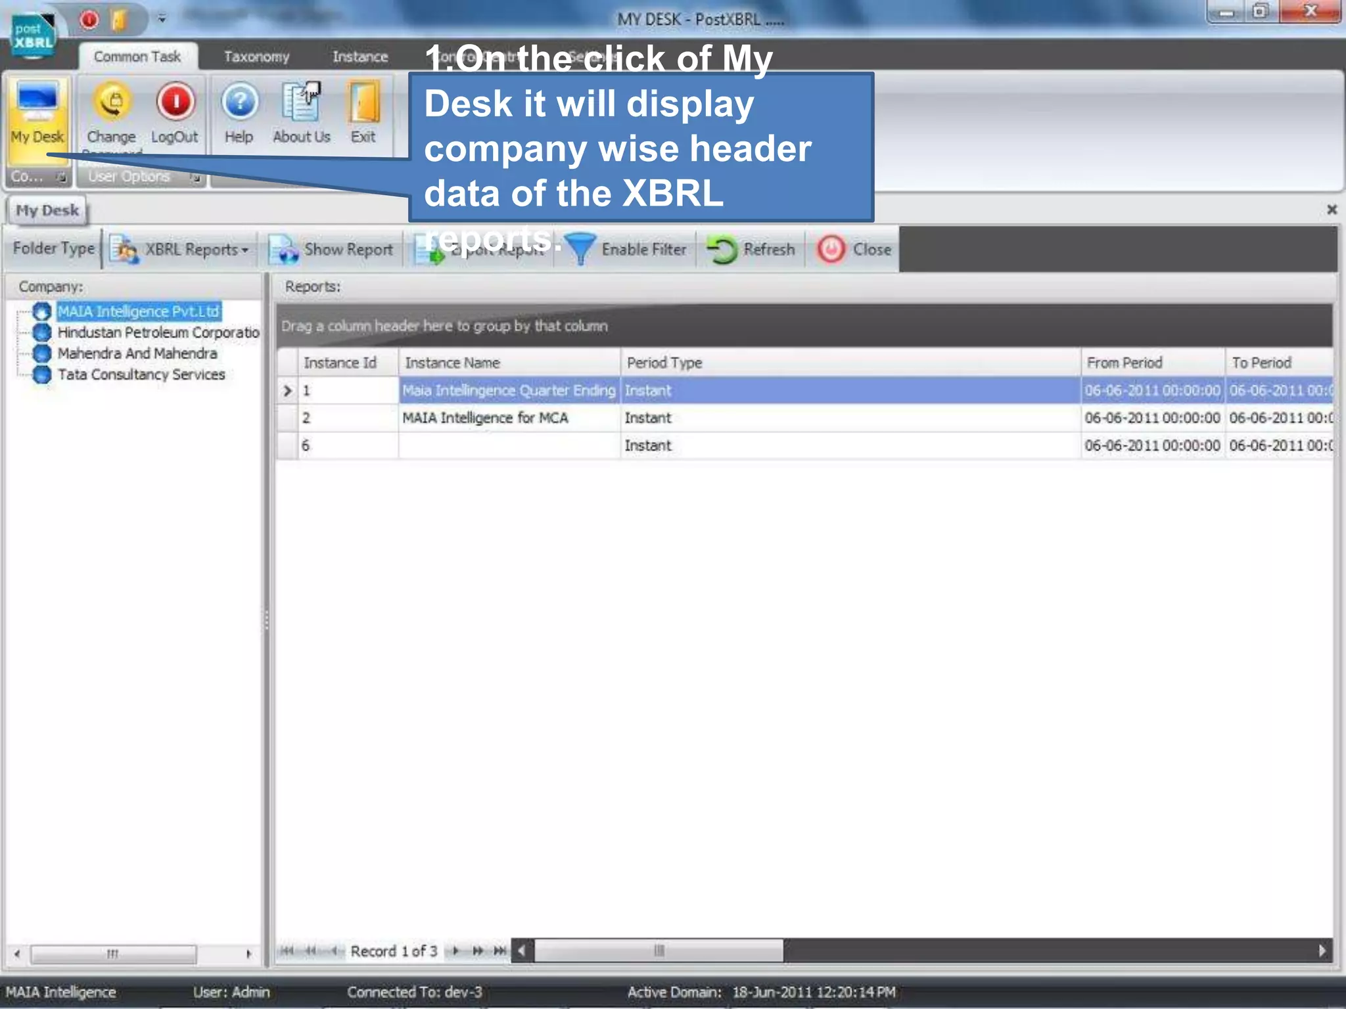The image size is (1346, 1009).
Task: Sort by the Instance Name column header
Action: [509, 363]
